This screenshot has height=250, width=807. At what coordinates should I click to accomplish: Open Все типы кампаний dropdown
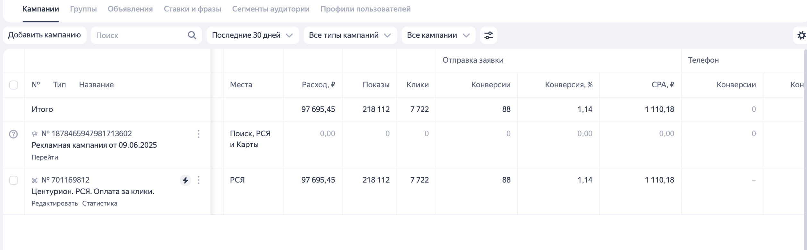(x=350, y=35)
